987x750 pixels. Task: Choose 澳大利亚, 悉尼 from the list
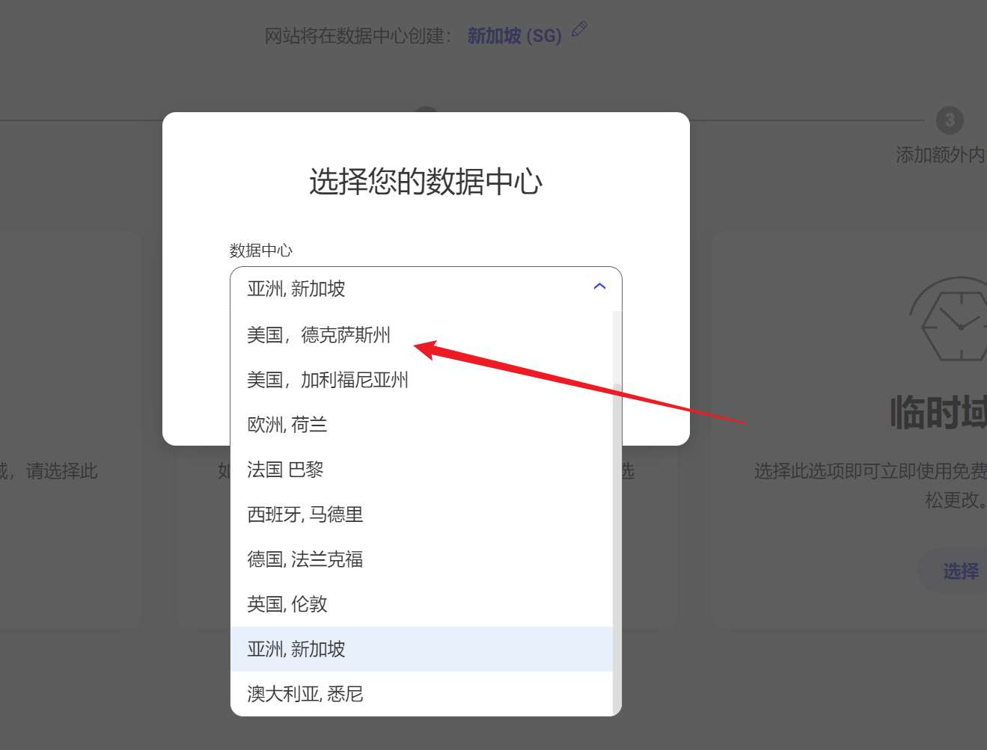pyautogui.click(x=305, y=694)
